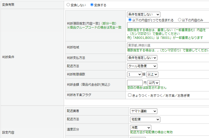Image resolution: width=209 pixels, height=138 pixels.
Task: Open the 判断支払方法 dropdown
Action: pyautogui.click(x=142, y=58)
